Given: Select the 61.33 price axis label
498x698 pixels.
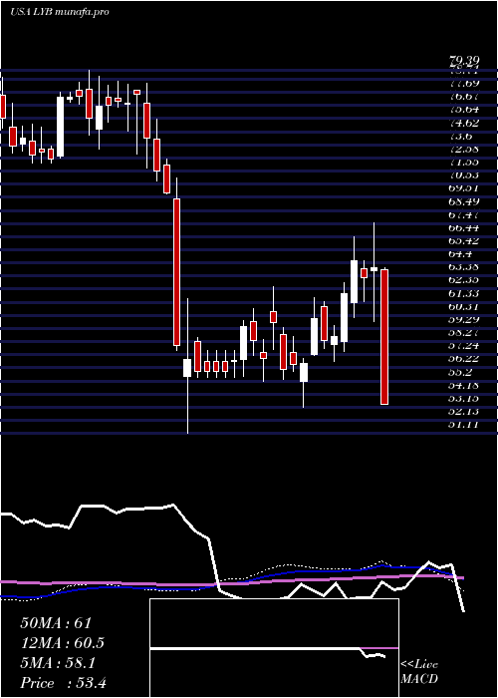Looking at the screenshot, I should 463,293.
